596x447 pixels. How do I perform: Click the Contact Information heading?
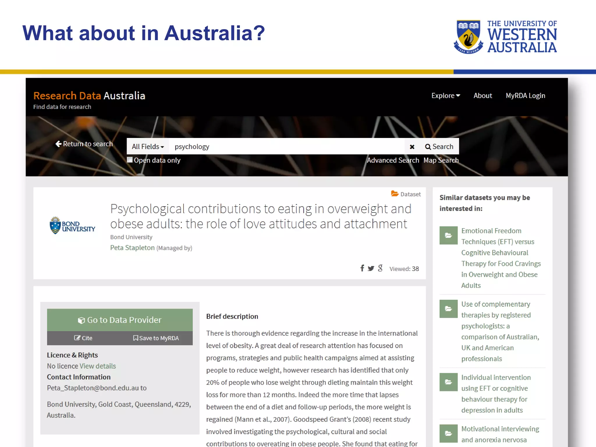pos(79,377)
